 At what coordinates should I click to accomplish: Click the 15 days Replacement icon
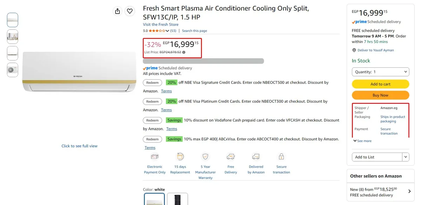tap(180, 157)
